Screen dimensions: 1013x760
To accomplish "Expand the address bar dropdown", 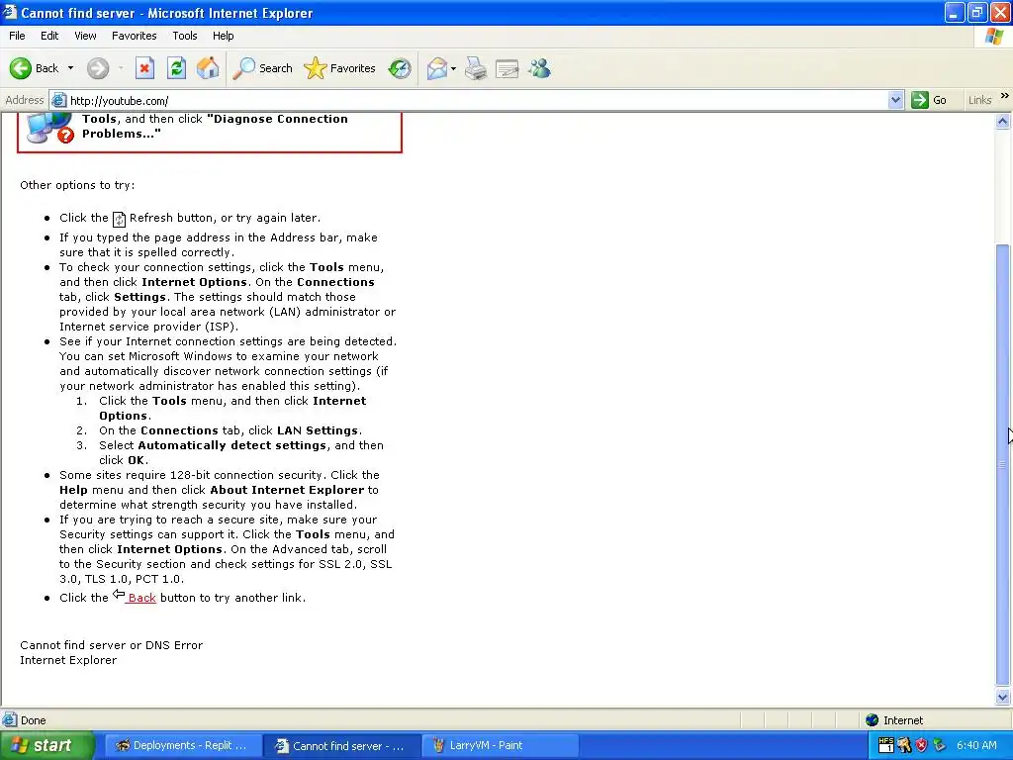I will pos(895,100).
